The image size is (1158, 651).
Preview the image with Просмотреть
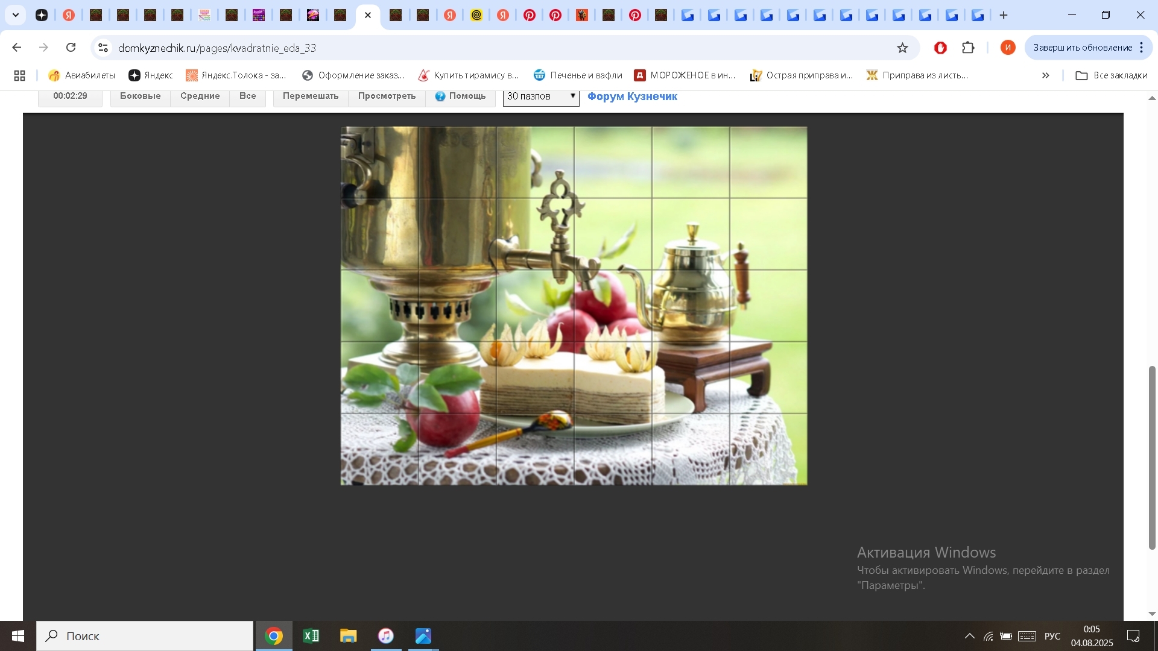[x=387, y=96]
